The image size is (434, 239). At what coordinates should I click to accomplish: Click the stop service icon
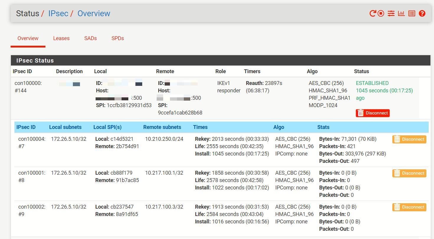pos(381,14)
